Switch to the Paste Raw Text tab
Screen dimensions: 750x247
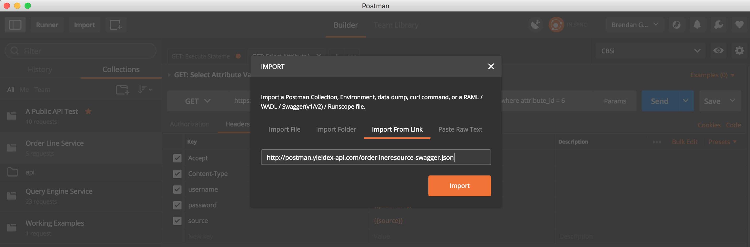point(460,129)
